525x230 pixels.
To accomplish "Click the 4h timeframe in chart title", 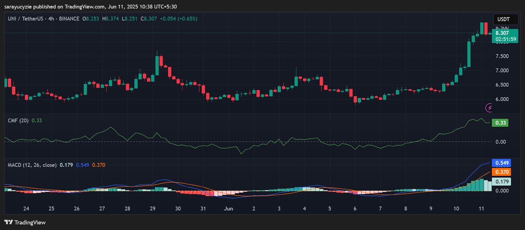I will tap(51, 19).
